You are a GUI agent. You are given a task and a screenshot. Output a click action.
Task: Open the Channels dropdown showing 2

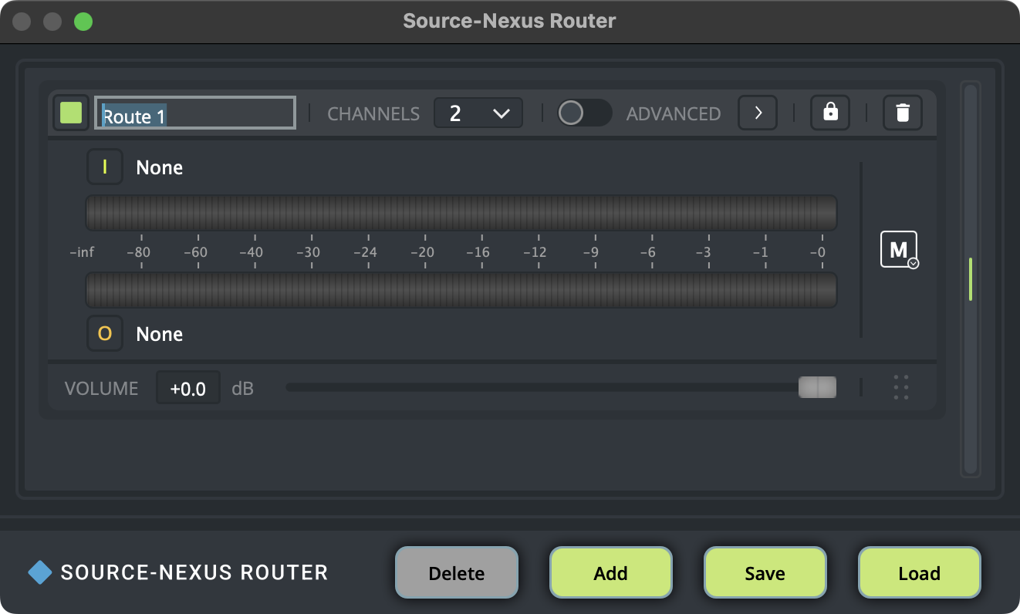(478, 113)
